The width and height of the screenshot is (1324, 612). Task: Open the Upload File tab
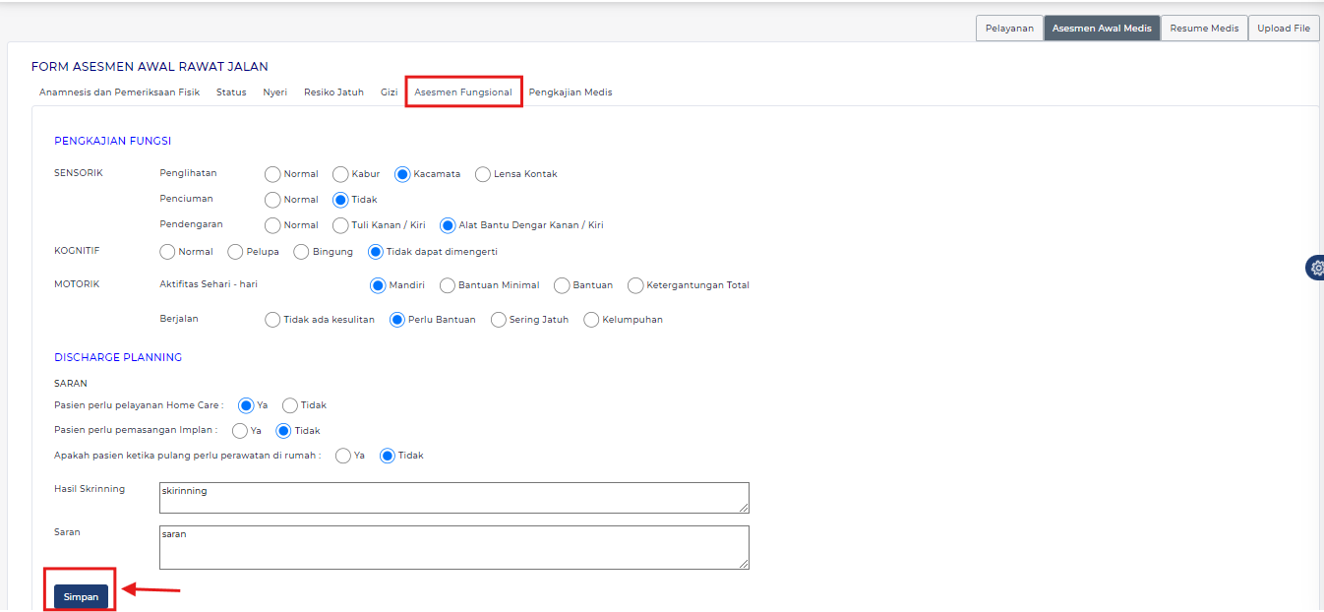1284,29
